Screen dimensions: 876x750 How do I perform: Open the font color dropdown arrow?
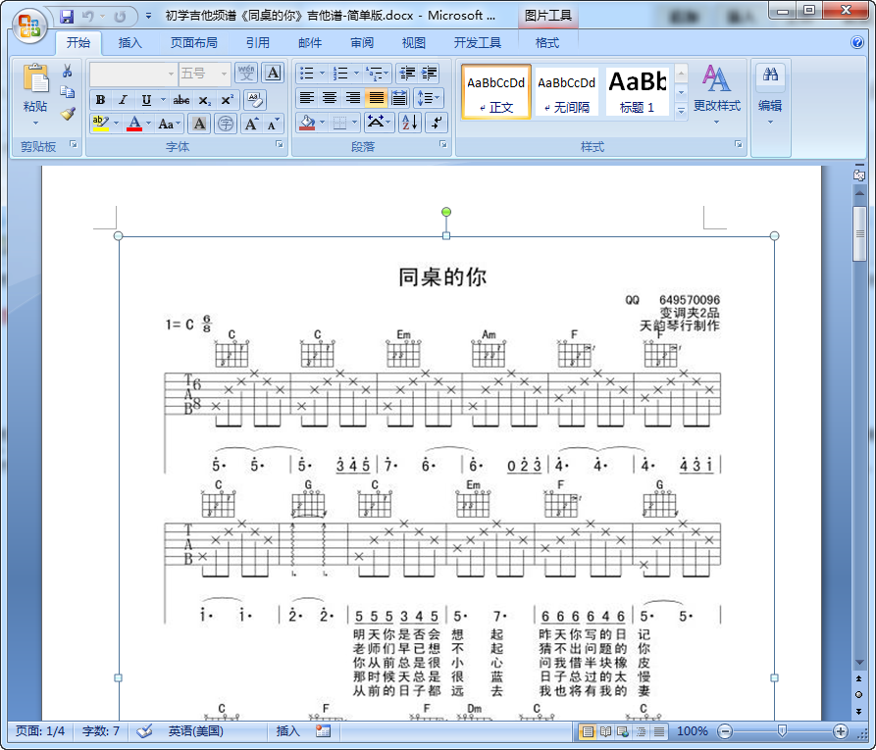coord(147,122)
